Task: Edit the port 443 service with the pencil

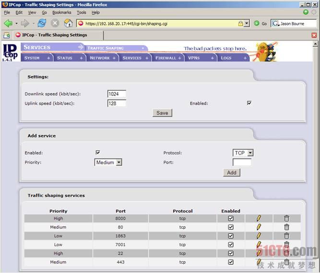Action: (259, 262)
